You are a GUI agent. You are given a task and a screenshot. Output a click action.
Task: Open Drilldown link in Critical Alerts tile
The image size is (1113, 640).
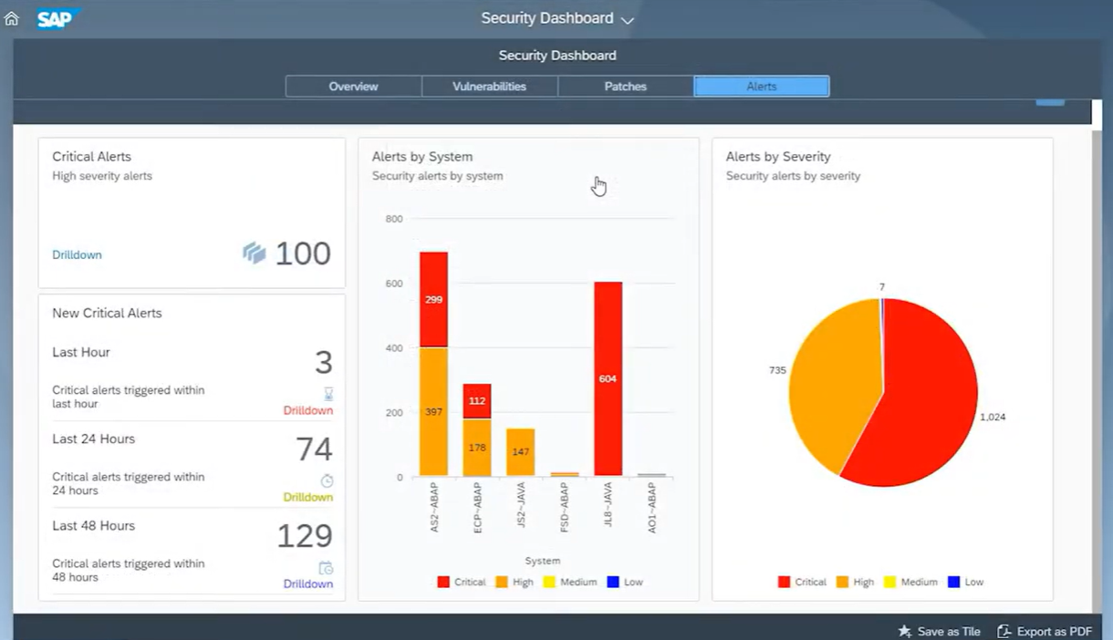(x=77, y=255)
